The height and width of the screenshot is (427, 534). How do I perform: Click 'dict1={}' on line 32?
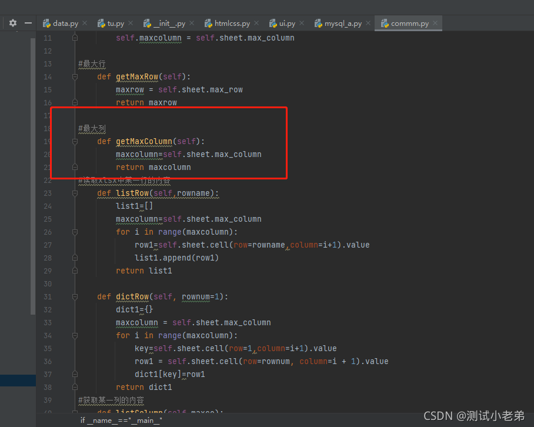[135, 310]
